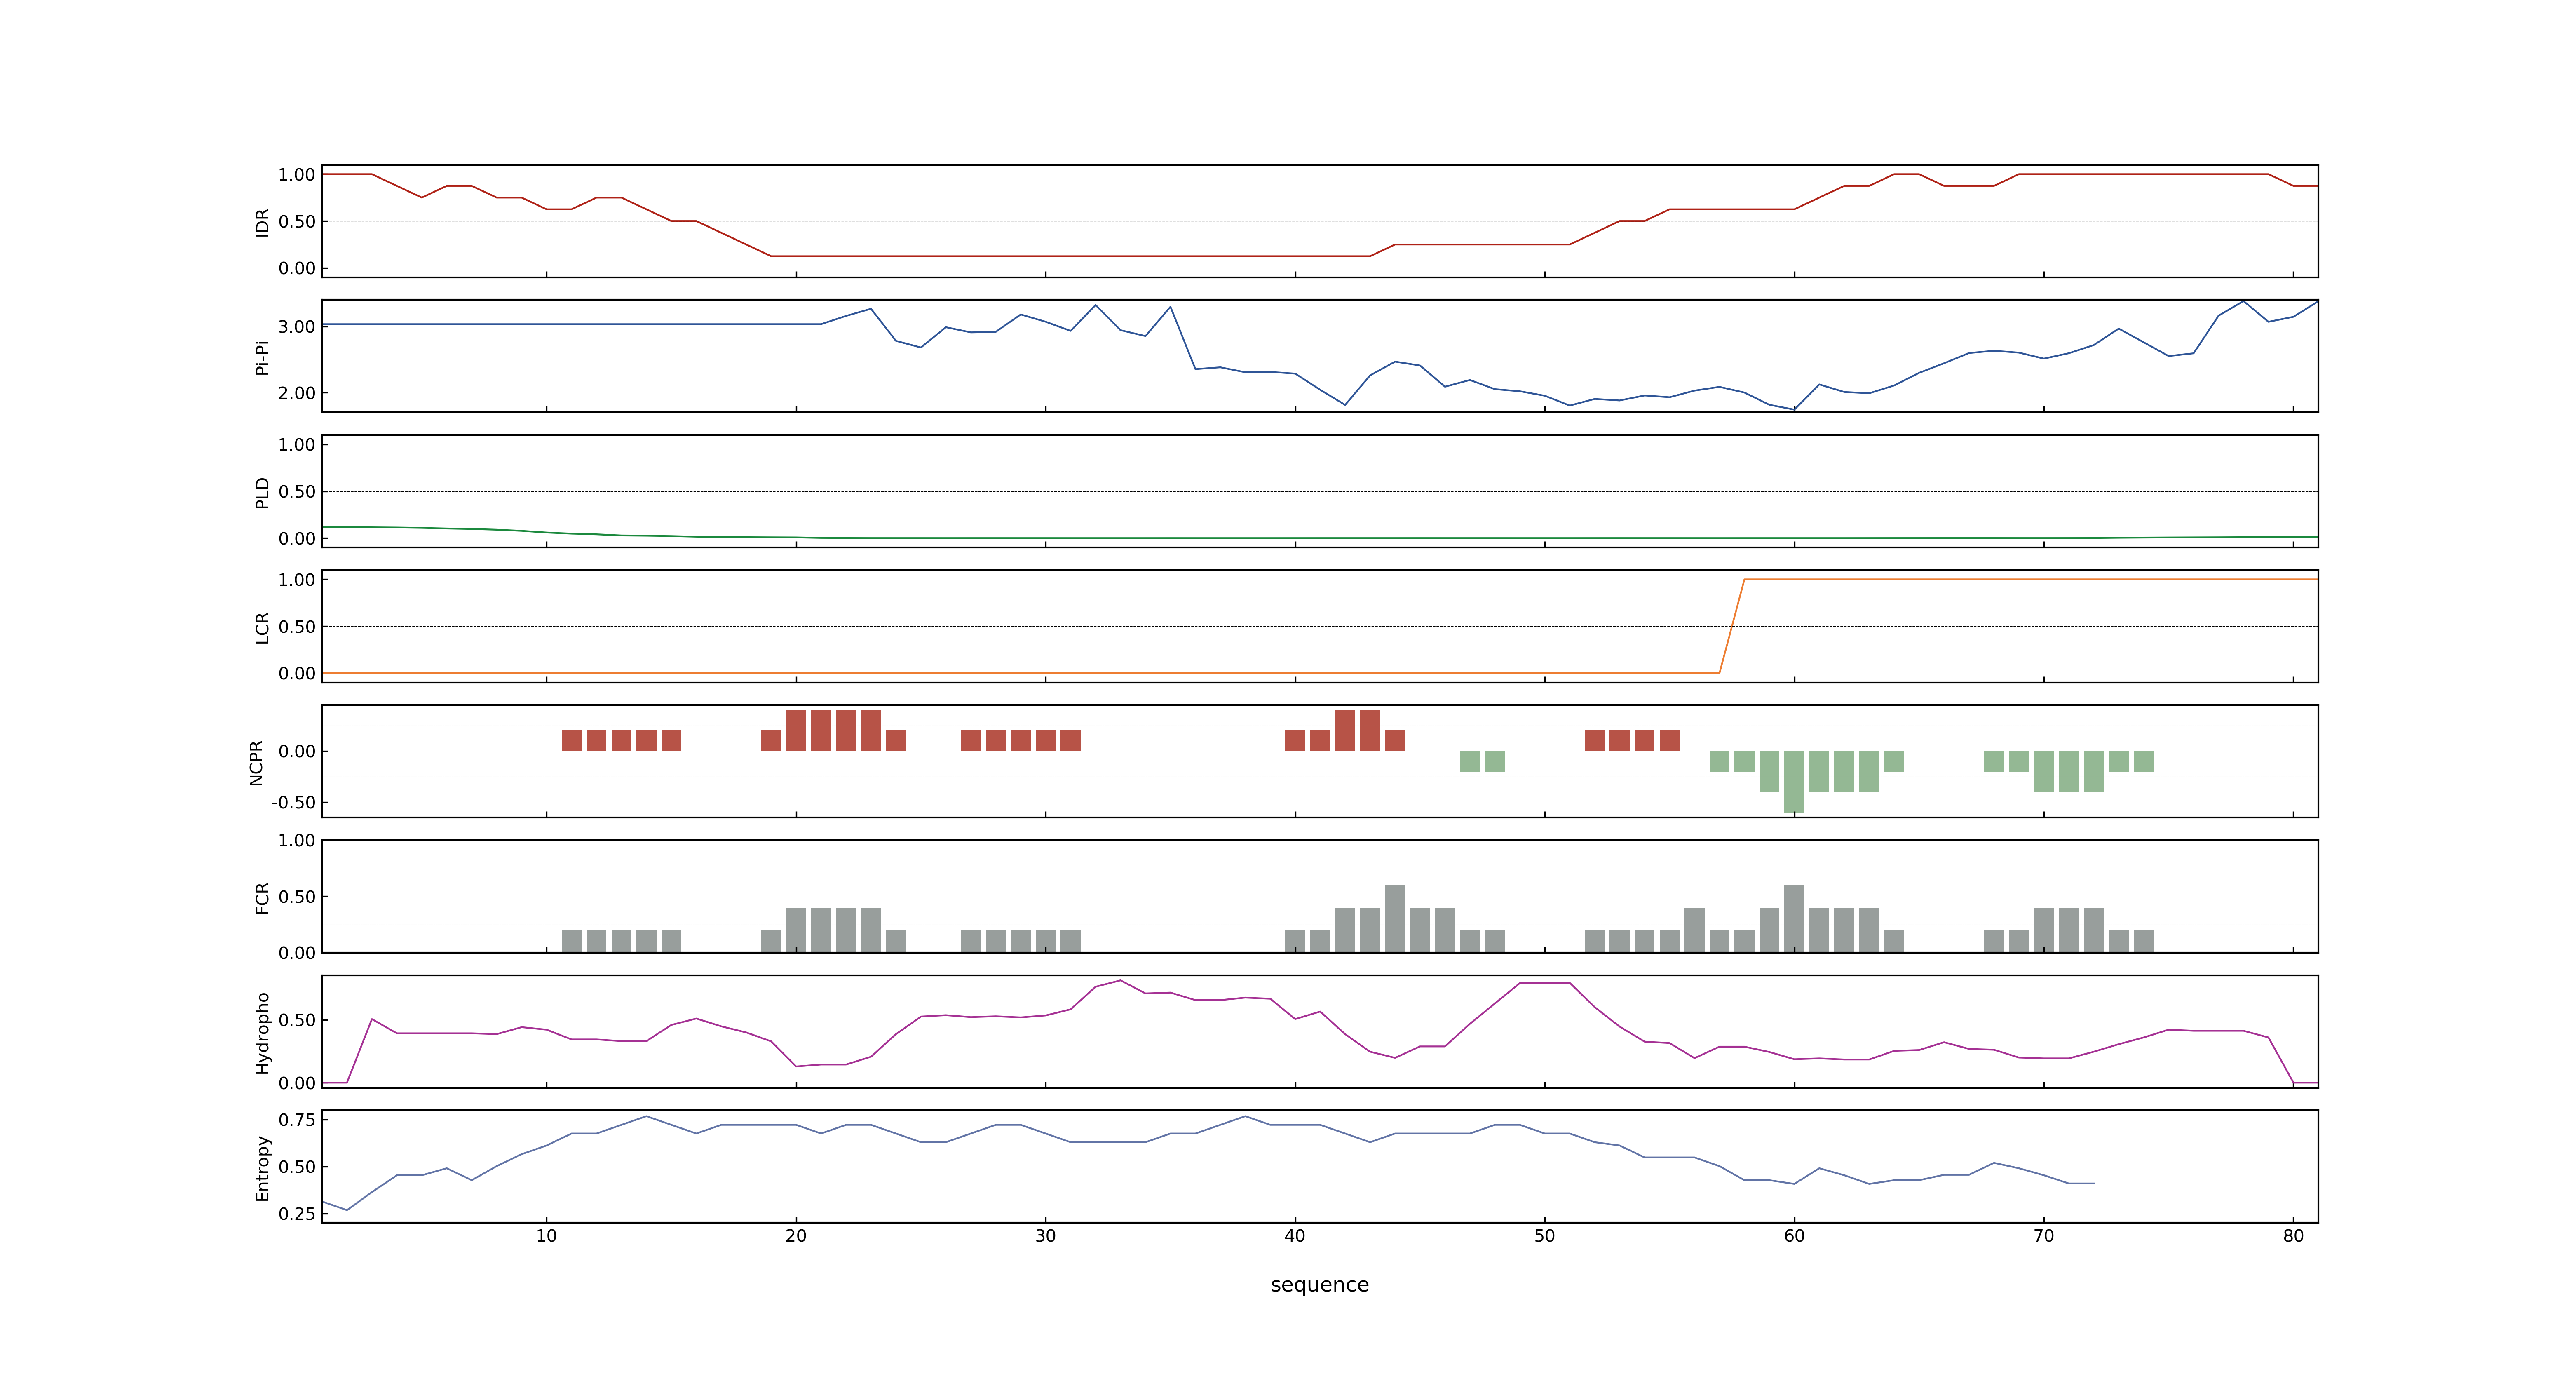Screen dimensions: 2576x1374
Task: Click the x-axis tick label 40
Action: [1295, 1235]
